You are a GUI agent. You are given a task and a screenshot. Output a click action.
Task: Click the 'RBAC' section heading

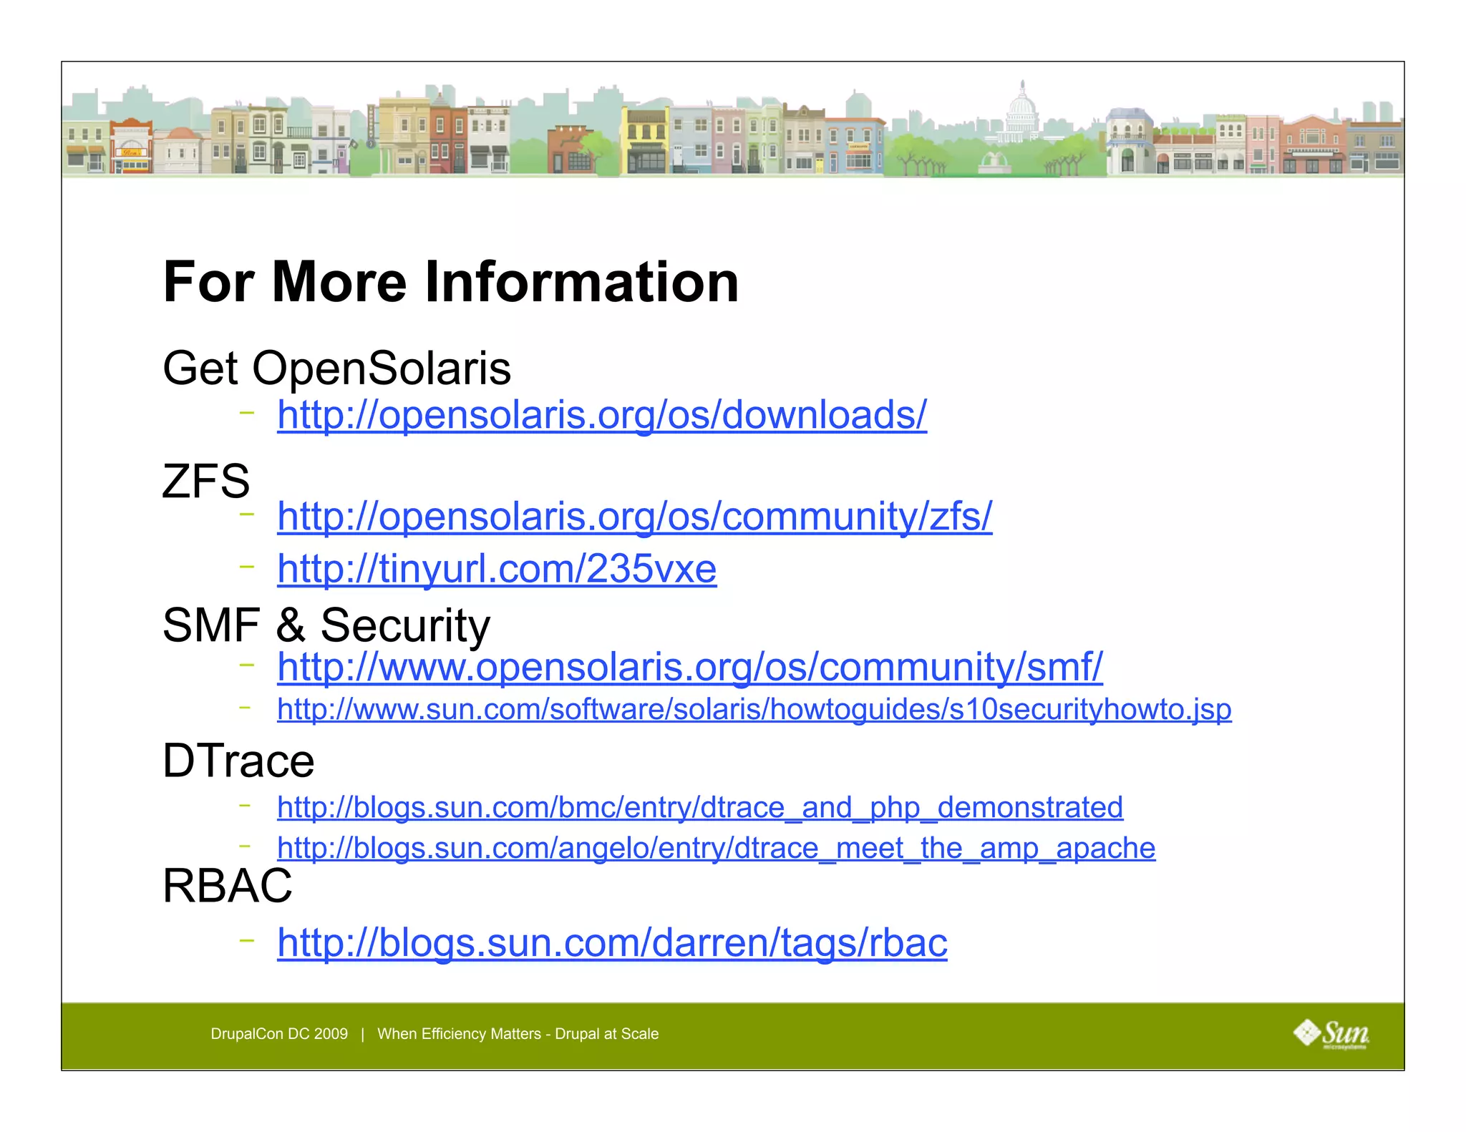[x=227, y=886]
